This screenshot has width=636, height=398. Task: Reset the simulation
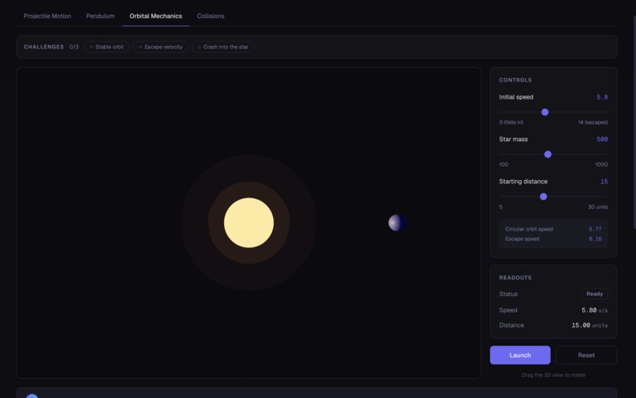pos(586,355)
